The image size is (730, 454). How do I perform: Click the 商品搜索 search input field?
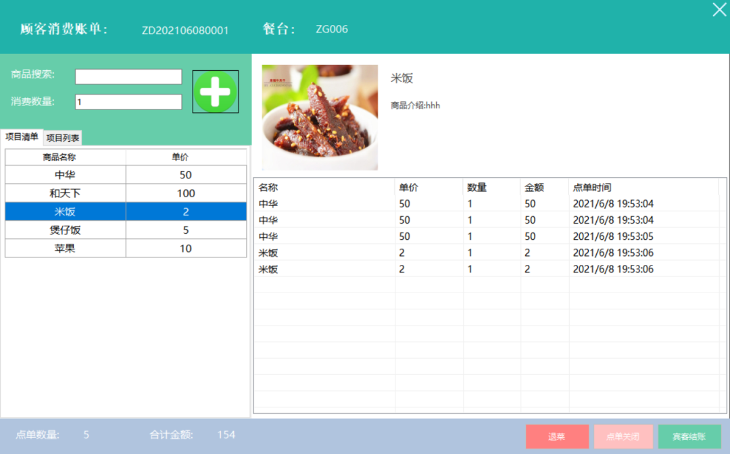tap(128, 76)
